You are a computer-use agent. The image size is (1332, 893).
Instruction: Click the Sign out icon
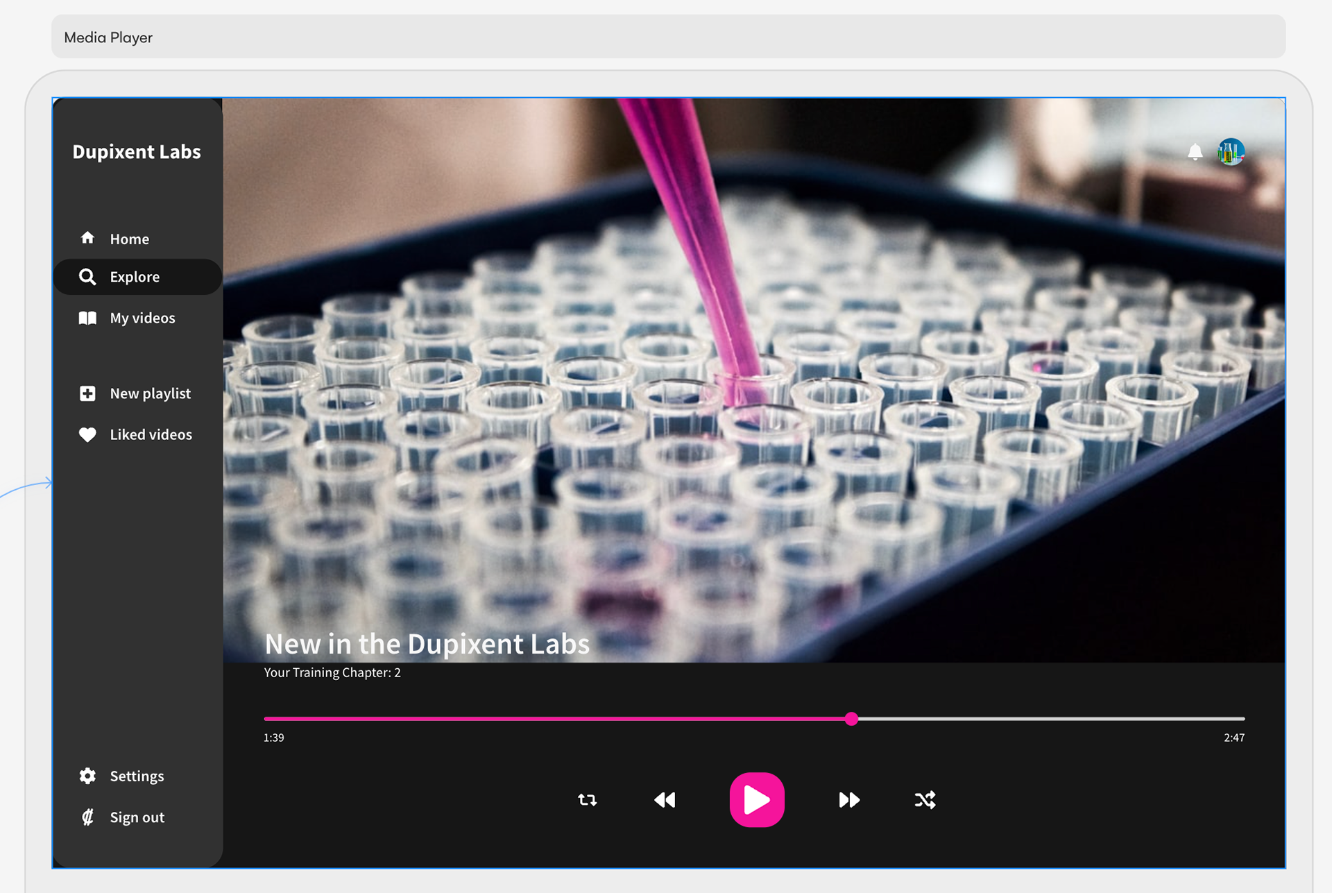(87, 817)
